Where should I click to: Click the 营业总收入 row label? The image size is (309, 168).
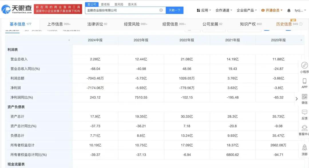tap(19, 59)
